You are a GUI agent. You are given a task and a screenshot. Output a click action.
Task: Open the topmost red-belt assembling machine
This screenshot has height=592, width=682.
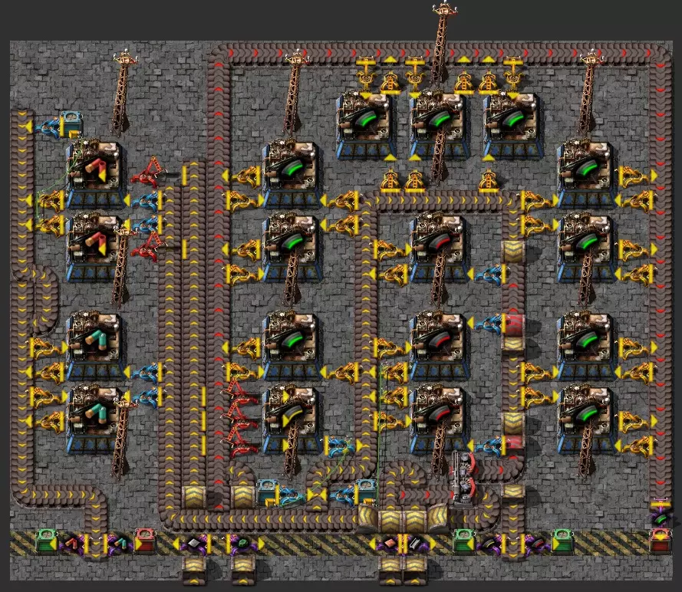coord(440,247)
